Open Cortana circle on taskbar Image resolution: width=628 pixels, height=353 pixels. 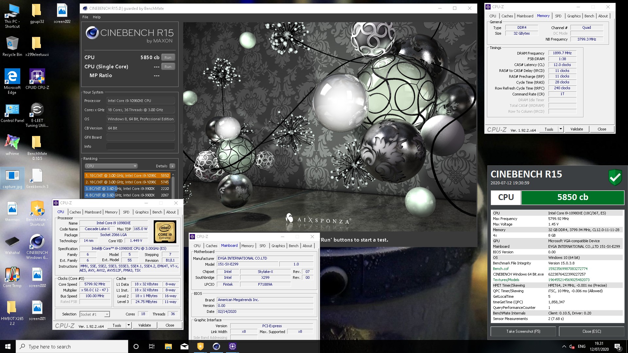136,346
